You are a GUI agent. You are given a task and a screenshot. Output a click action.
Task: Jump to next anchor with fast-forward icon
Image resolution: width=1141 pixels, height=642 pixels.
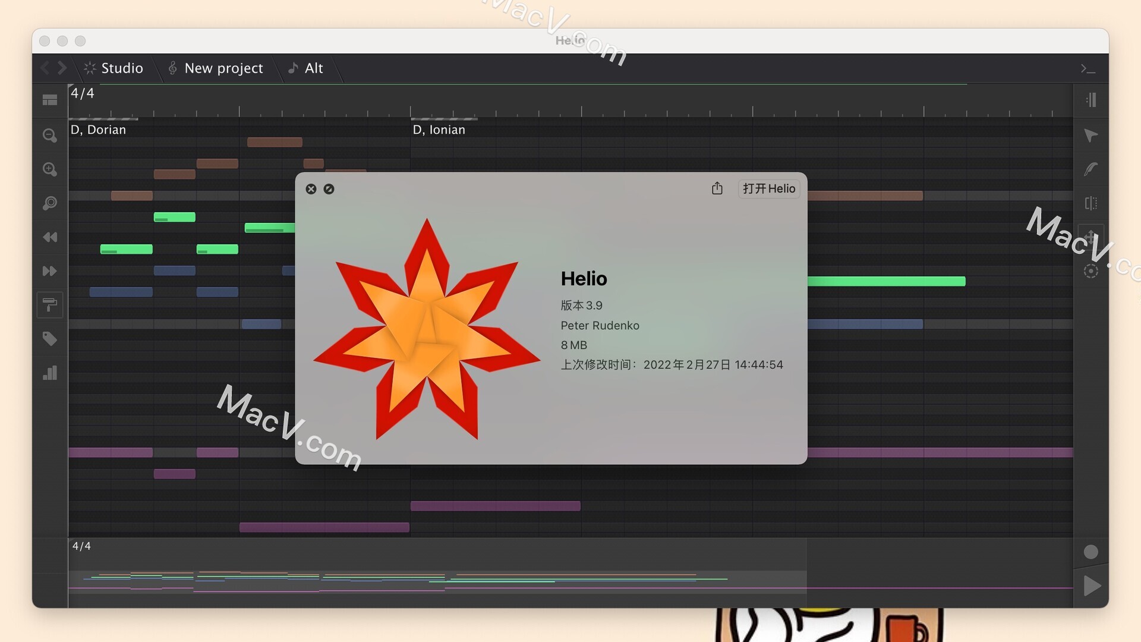click(x=50, y=271)
